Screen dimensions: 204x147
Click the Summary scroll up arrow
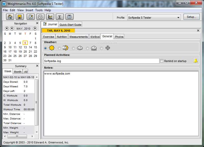click(x=37, y=77)
